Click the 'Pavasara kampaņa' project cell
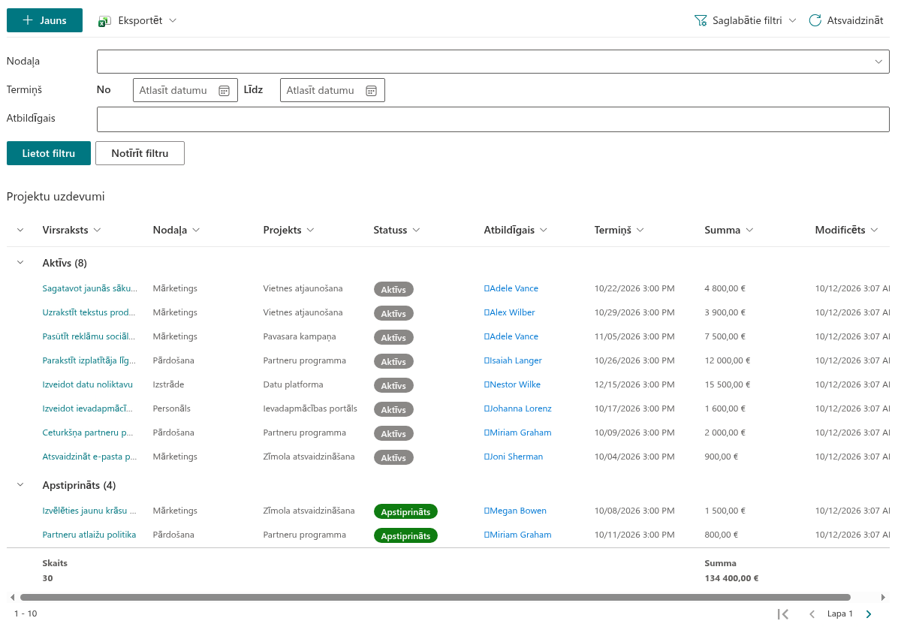 pyautogui.click(x=300, y=336)
